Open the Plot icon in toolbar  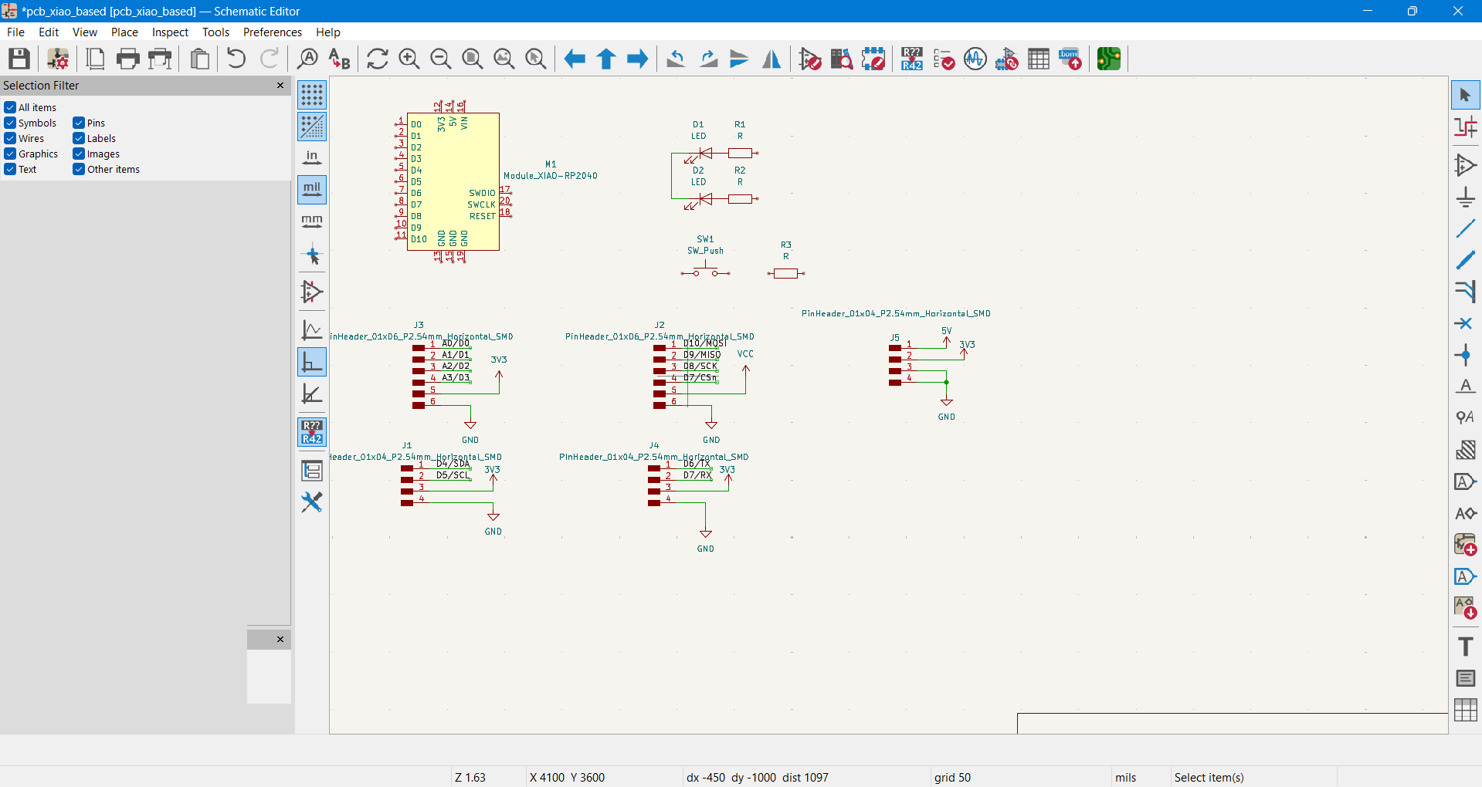[160, 59]
